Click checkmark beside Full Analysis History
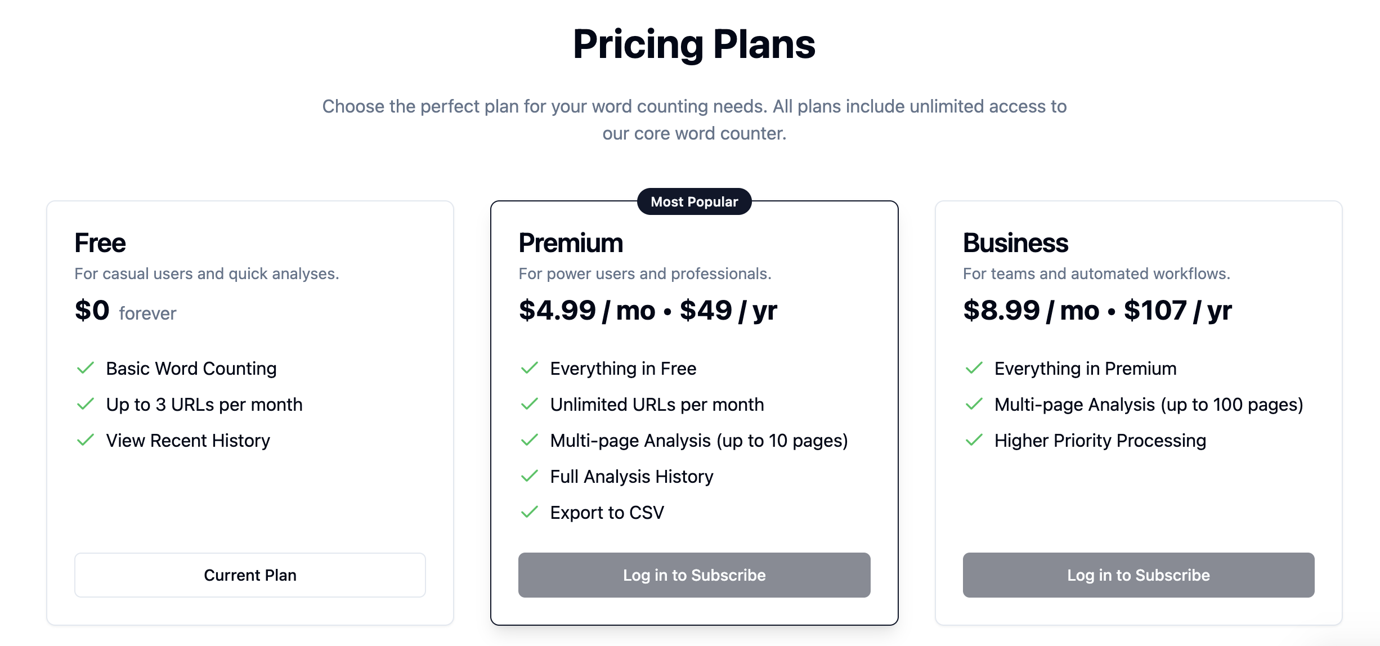Image resolution: width=1380 pixels, height=646 pixels. click(530, 477)
